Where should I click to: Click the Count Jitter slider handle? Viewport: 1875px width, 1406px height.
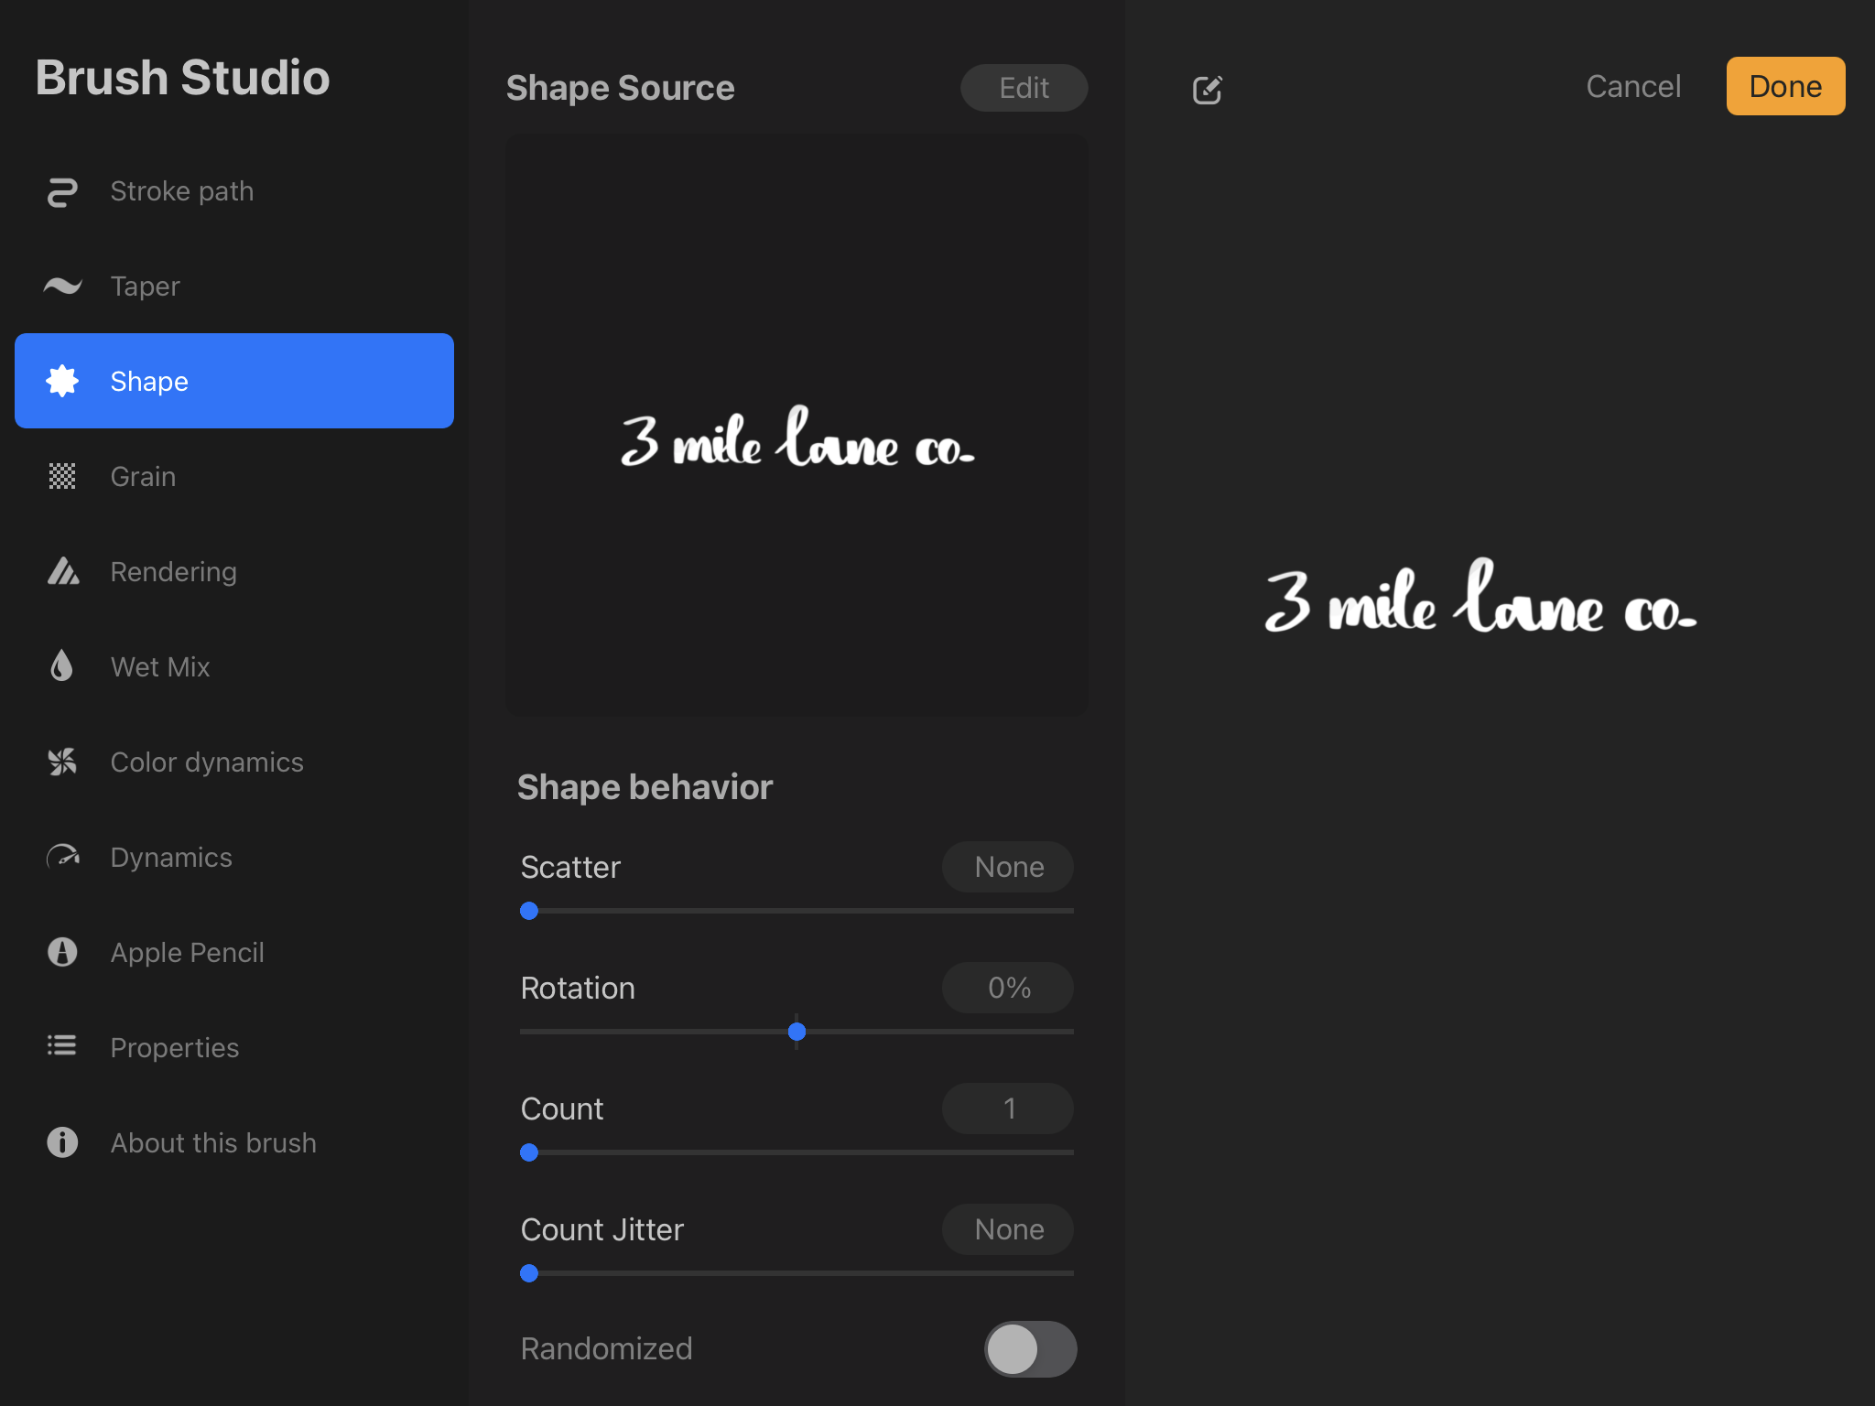click(529, 1273)
